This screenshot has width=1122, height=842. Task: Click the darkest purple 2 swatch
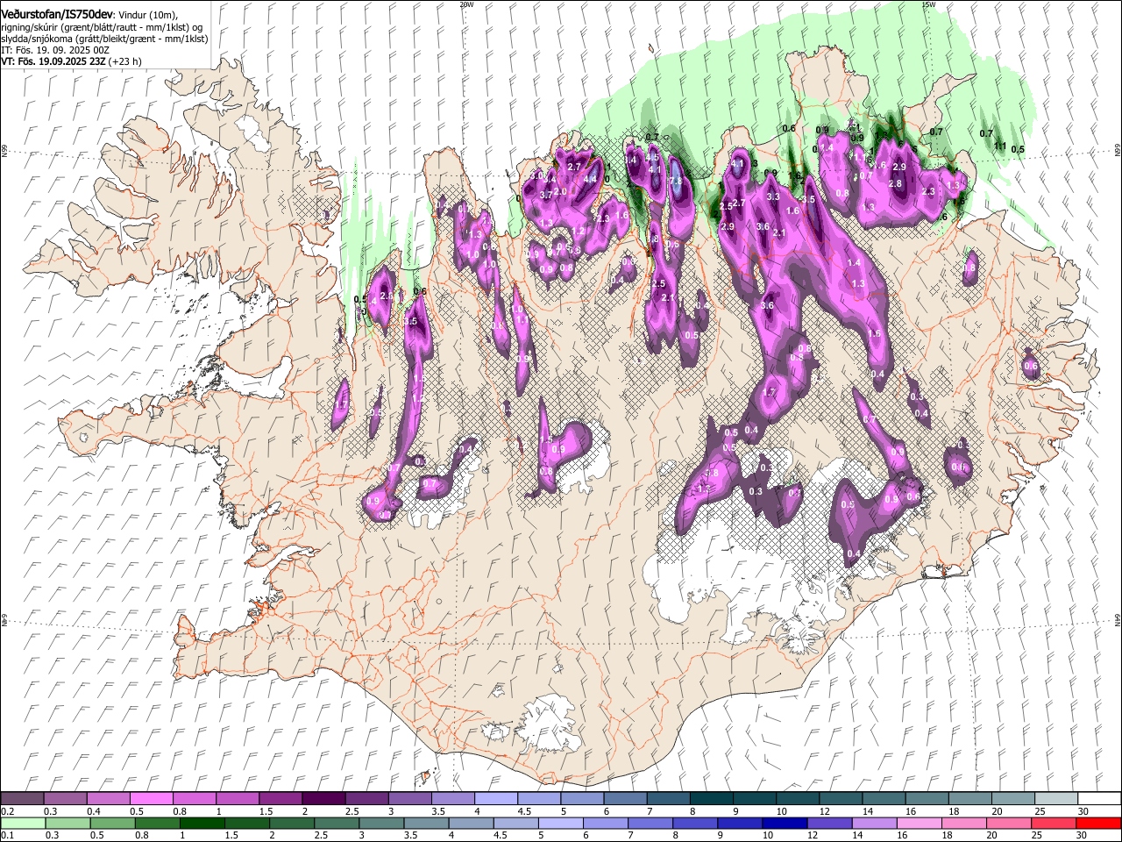tap(323, 798)
